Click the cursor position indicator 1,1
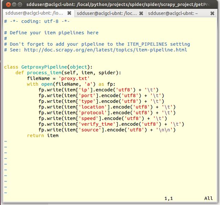Image resolution: width=220 pixels, height=205 pixels. pos(168,198)
